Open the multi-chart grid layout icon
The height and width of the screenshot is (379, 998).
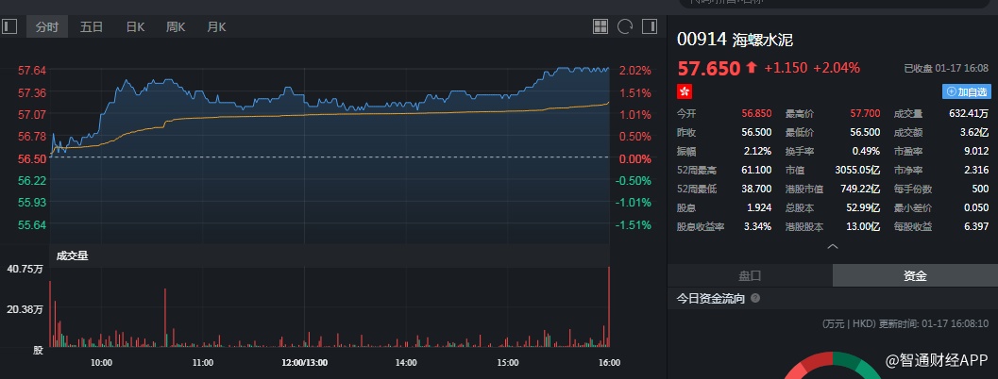point(600,26)
